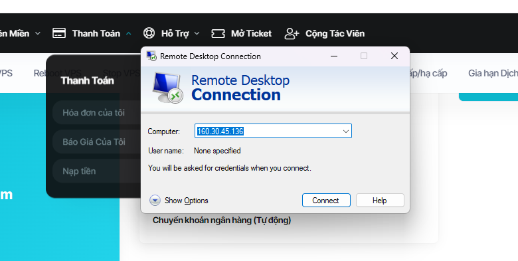Open the Computer address dropdown arrow

click(345, 131)
